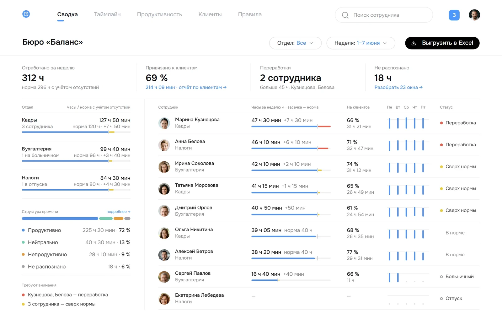Click the Больничный status circle for Сергей Павлов
The image size is (502, 314).
tap(441, 277)
